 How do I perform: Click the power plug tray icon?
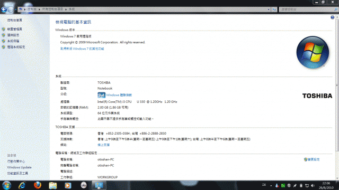pos(295,185)
